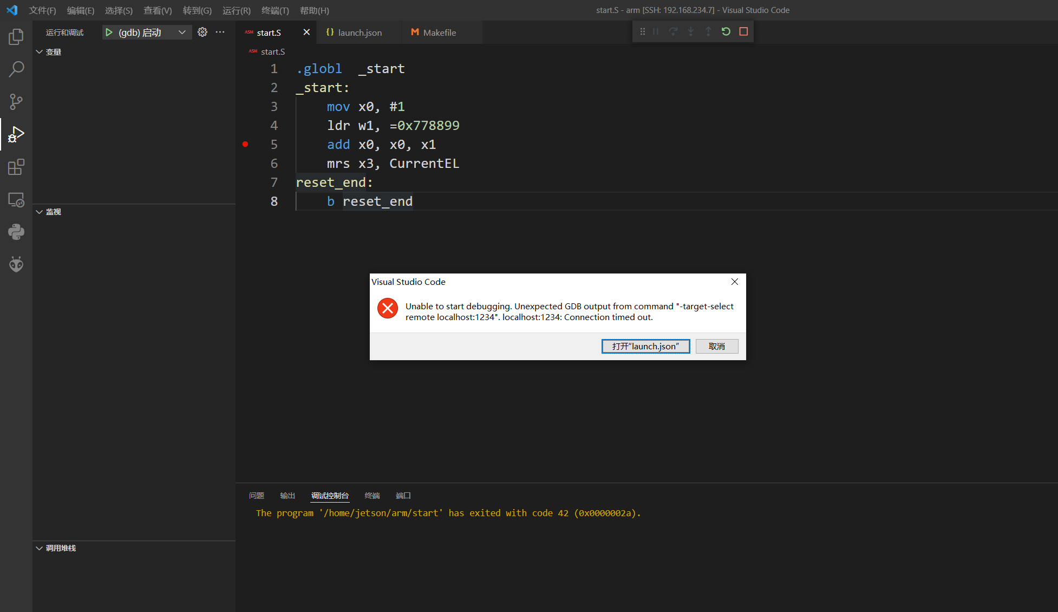
Task: Open the Extensions view icon
Action: tap(16, 167)
